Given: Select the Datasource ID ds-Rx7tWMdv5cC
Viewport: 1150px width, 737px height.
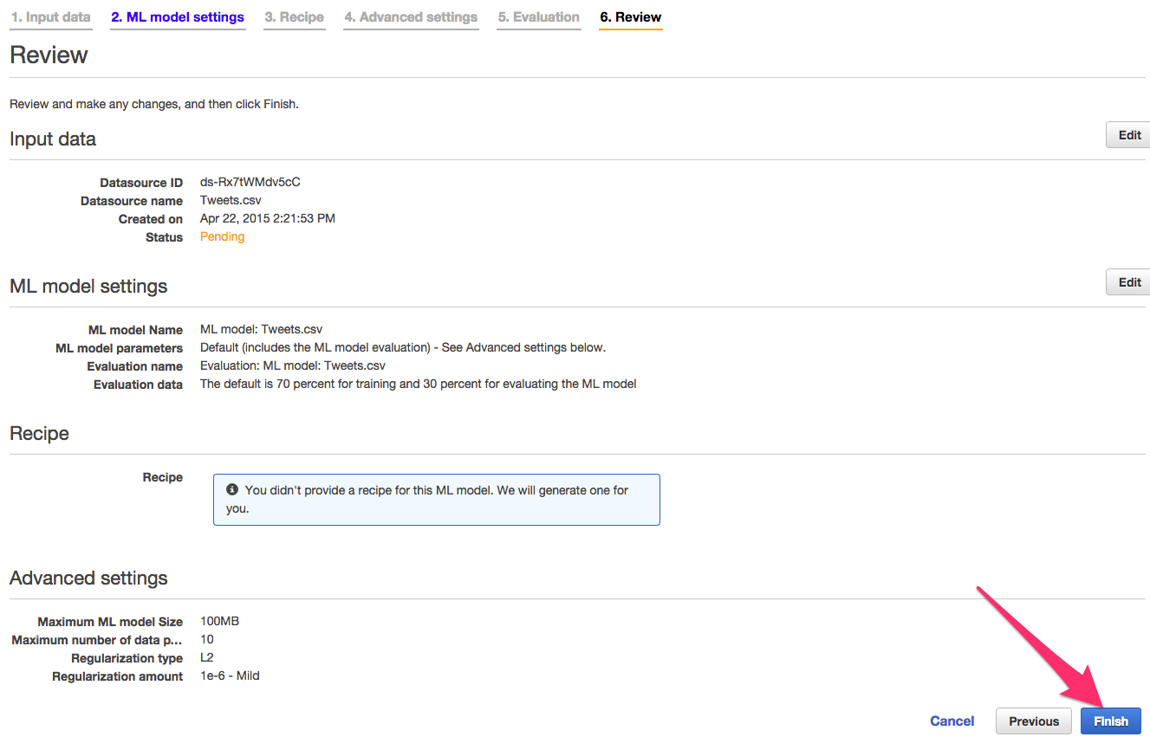Looking at the screenshot, I should tap(250, 182).
